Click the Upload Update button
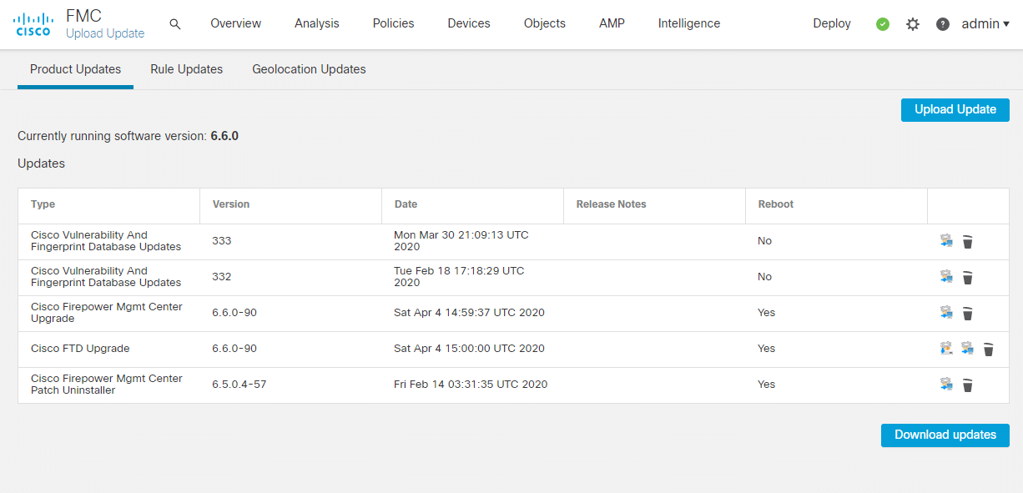This screenshot has width=1023, height=493. (955, 110)
